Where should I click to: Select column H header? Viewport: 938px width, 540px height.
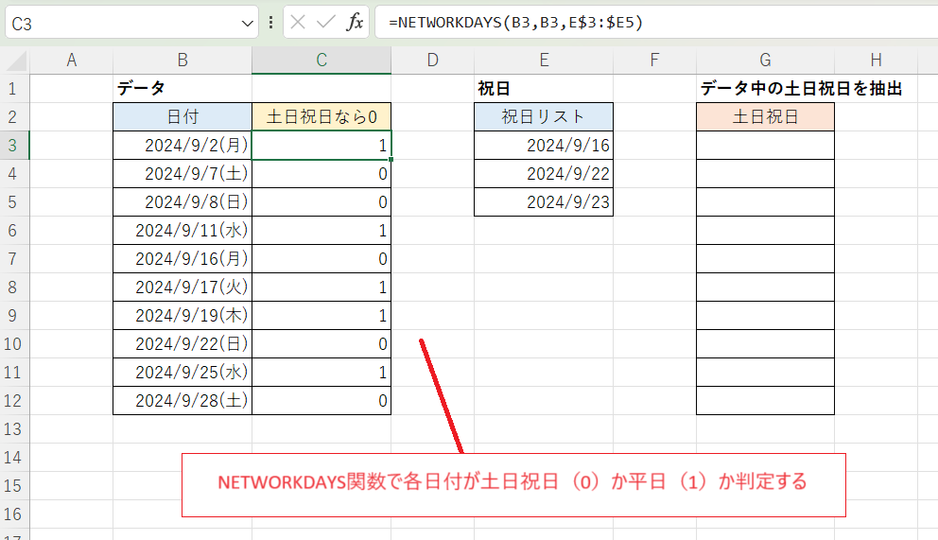click(x=876, y=60)
